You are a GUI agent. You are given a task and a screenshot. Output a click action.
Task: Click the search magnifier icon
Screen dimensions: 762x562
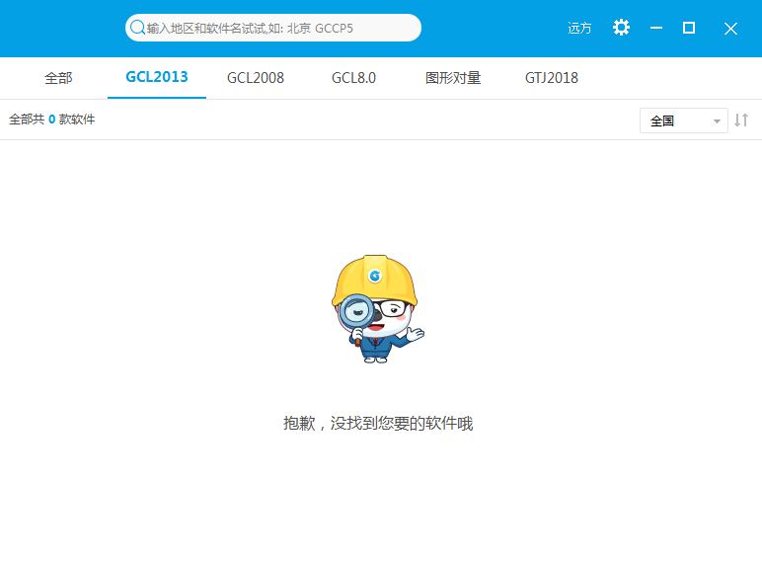click(137, 28)
